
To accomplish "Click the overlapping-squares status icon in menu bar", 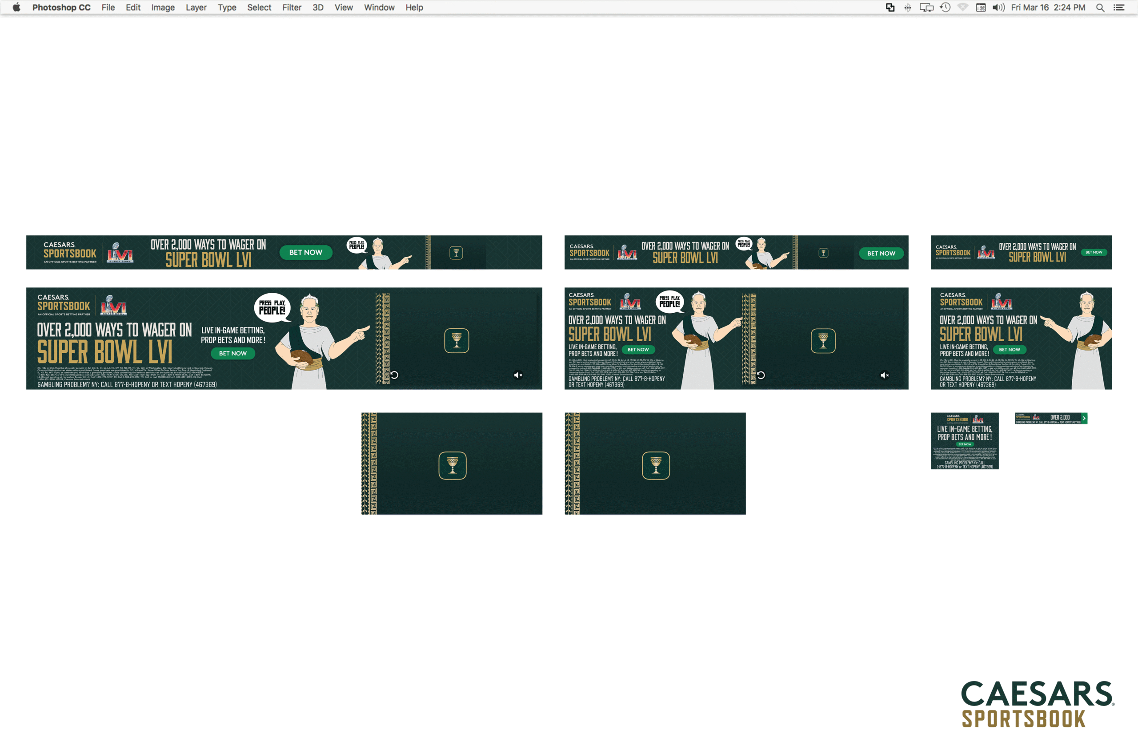I will pyautogui.click(x=890, y=7).
